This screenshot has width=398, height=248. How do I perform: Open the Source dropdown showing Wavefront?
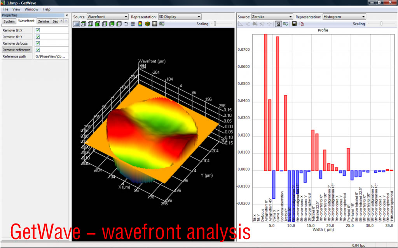point(107,17)
